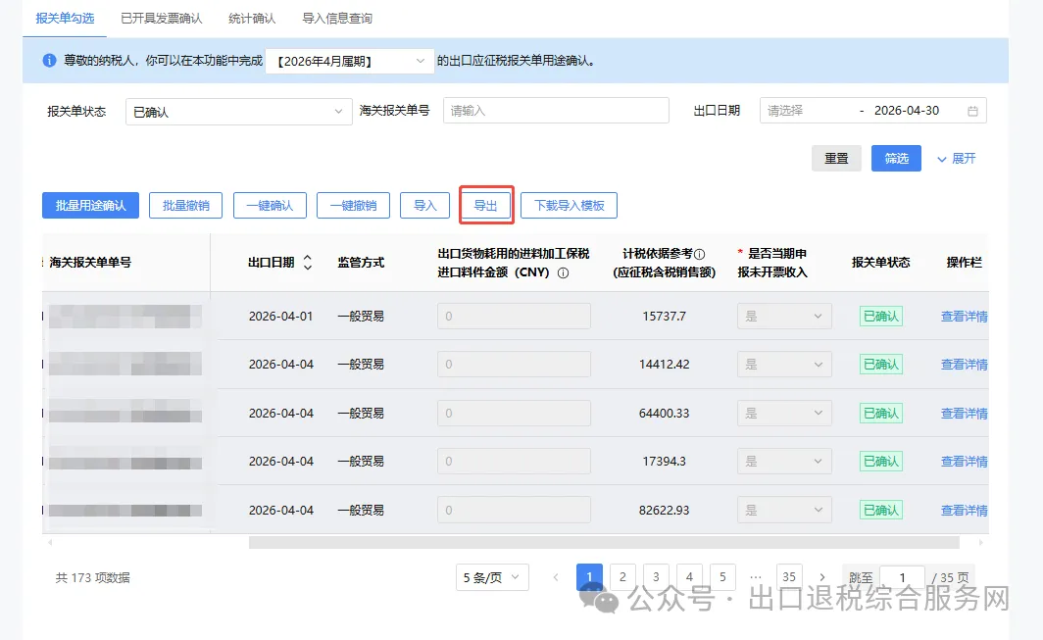Open 是否当期申报 dropdown in 17394.3 row
1043x640 pixels.
click(x=784, y=461)
